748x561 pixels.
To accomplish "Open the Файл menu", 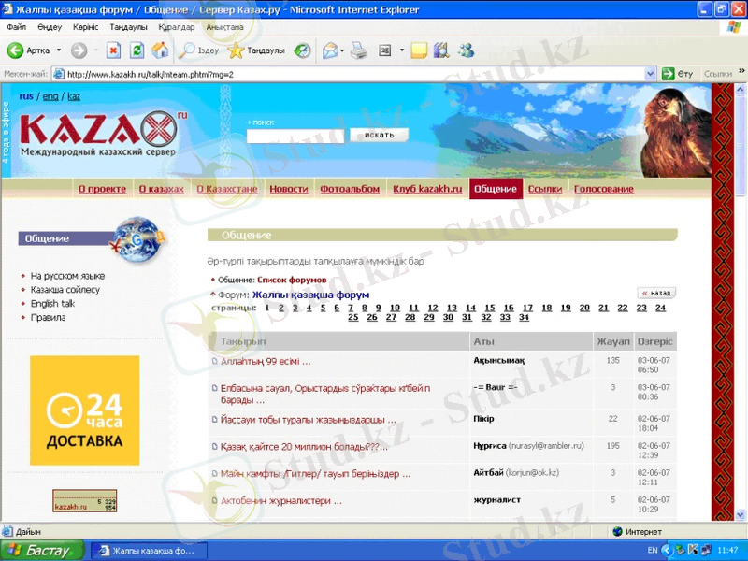I will coord(16,27).
